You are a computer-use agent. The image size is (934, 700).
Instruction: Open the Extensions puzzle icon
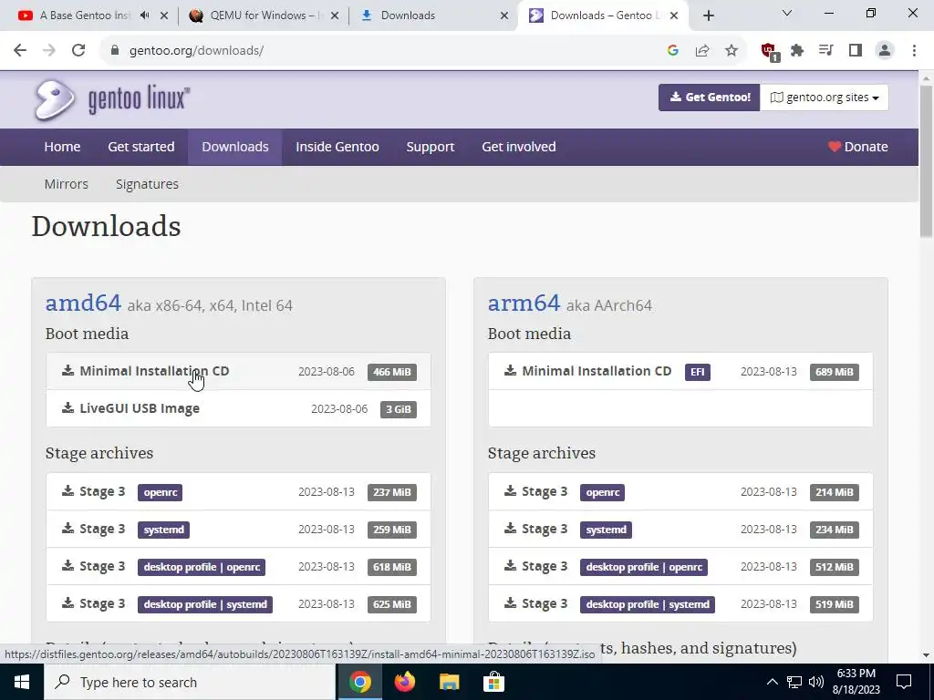coord(797,51)
